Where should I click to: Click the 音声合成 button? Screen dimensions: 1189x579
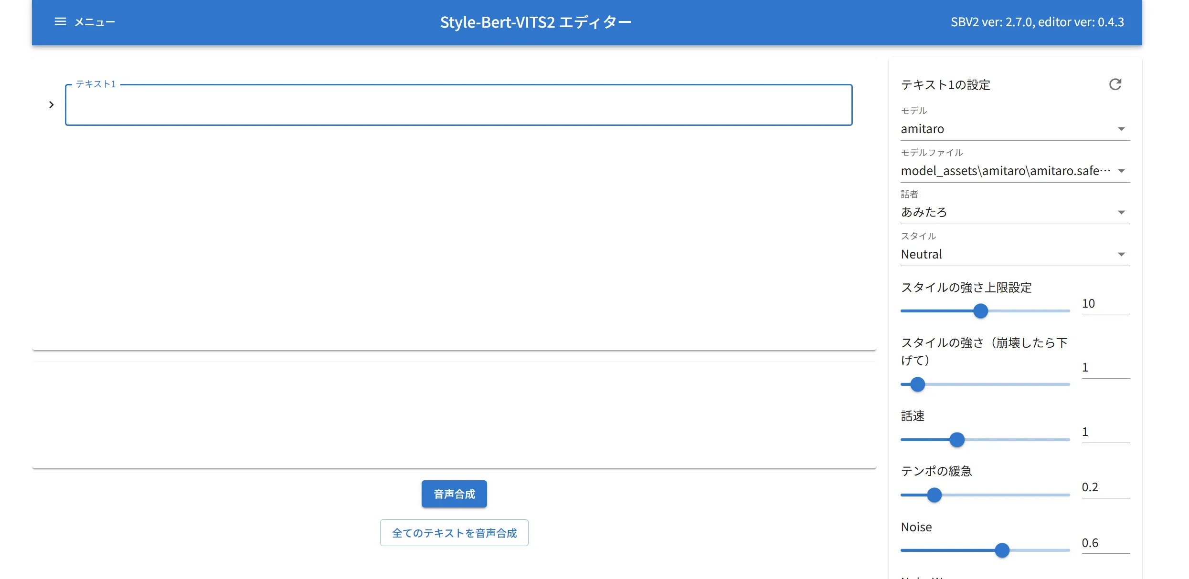point(454,494)
